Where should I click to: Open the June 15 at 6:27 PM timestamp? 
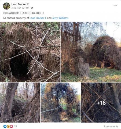click(x=20, y=8)
